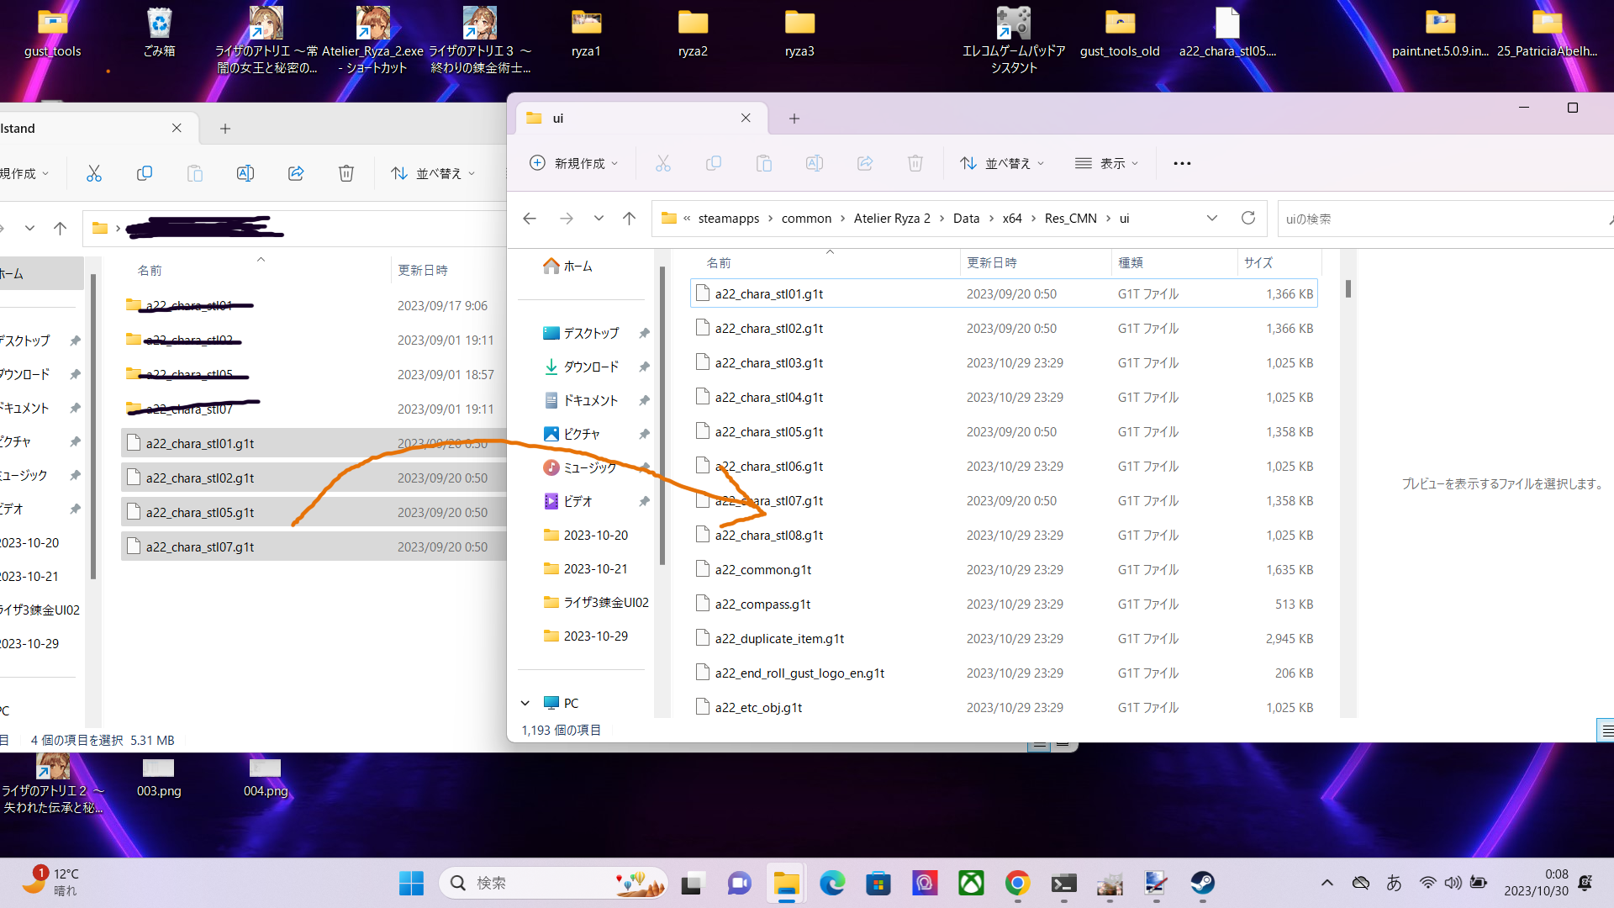Viewport: 1614px width, 908px height.
Task: Open Microsoft Edge from the taskbar
Action: point(832,883)
